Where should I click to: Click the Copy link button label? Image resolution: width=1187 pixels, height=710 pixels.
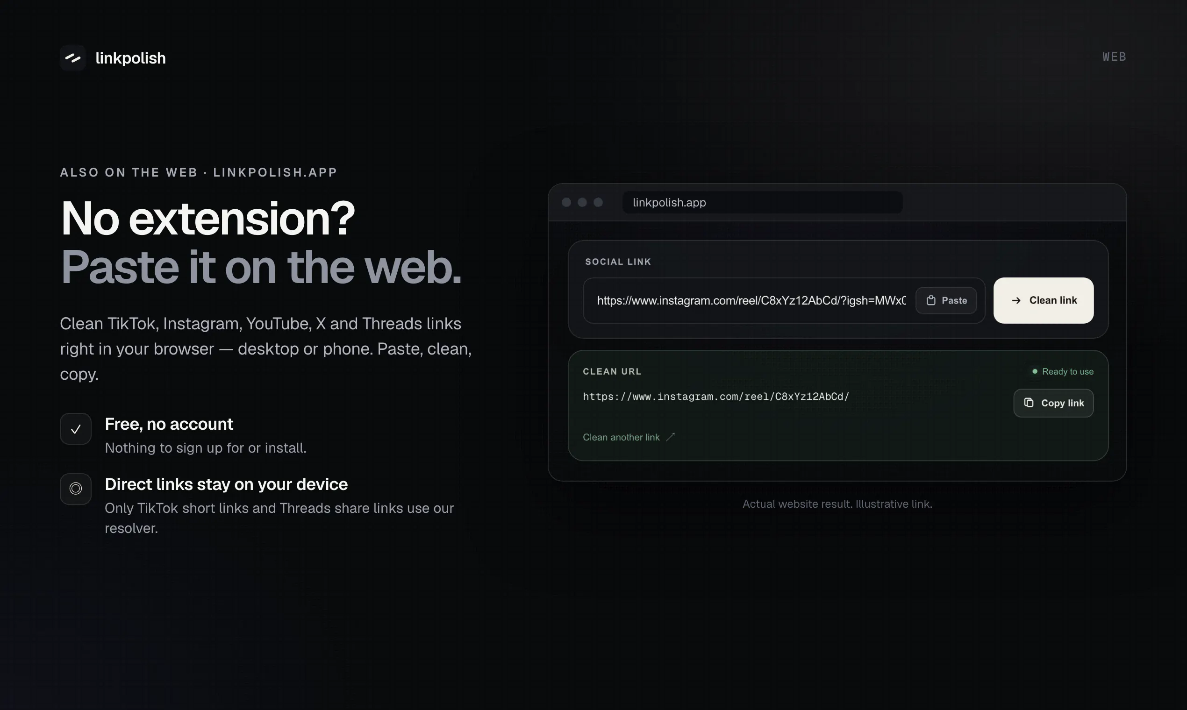pyautogui.click(x=1063, y=403)
